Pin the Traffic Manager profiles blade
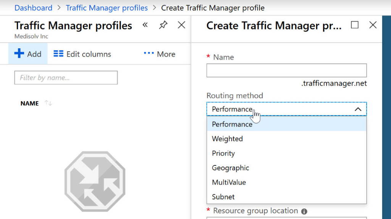 (x=163, y=25)
